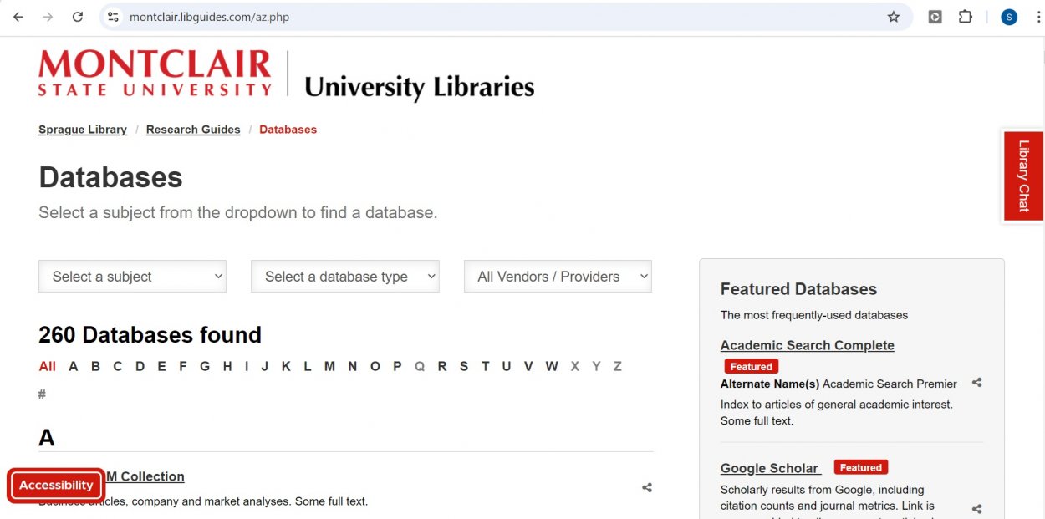This screenshot has width=1045, height=519.
Task: Open the All Vendors / Providers dropdown
Action: point(557,276)
